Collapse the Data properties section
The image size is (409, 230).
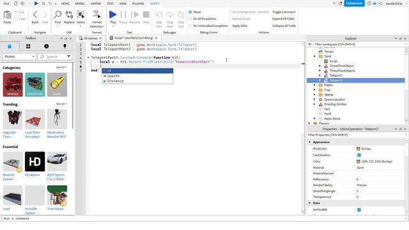309,203
